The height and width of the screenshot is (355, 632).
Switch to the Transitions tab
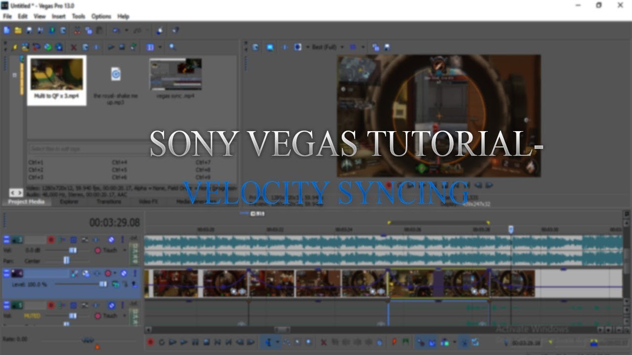coord(109,202)
